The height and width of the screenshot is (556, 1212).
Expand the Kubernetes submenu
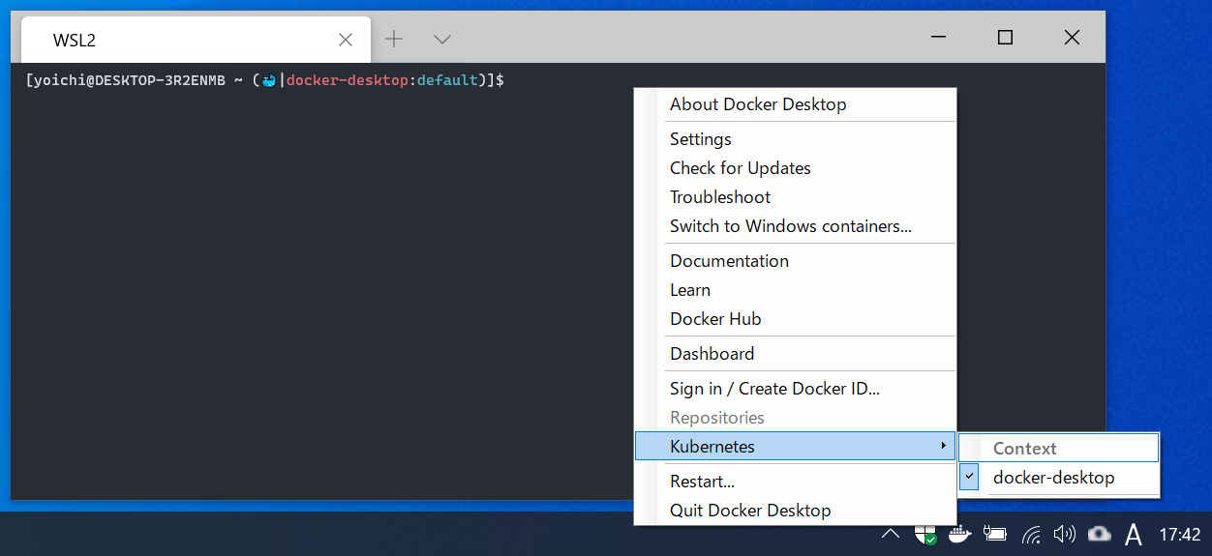[x=795, y=447]
